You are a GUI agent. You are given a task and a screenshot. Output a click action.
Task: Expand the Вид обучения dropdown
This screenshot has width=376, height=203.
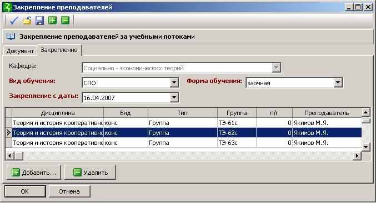coord(174,83)
